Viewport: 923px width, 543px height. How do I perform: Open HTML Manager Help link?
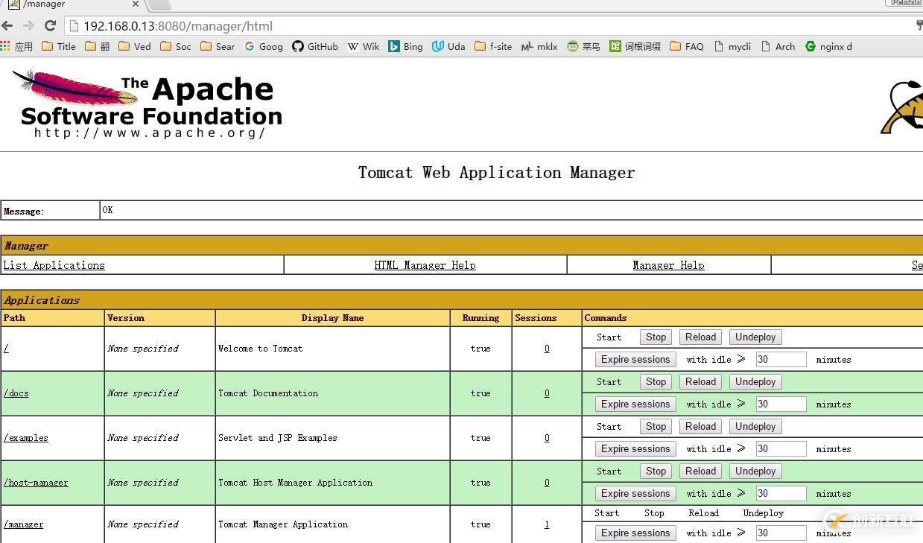pos(425,265)
